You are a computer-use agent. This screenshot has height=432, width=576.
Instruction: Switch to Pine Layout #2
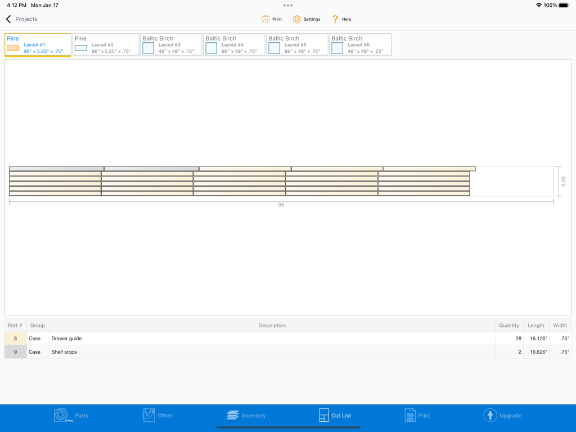105,44
